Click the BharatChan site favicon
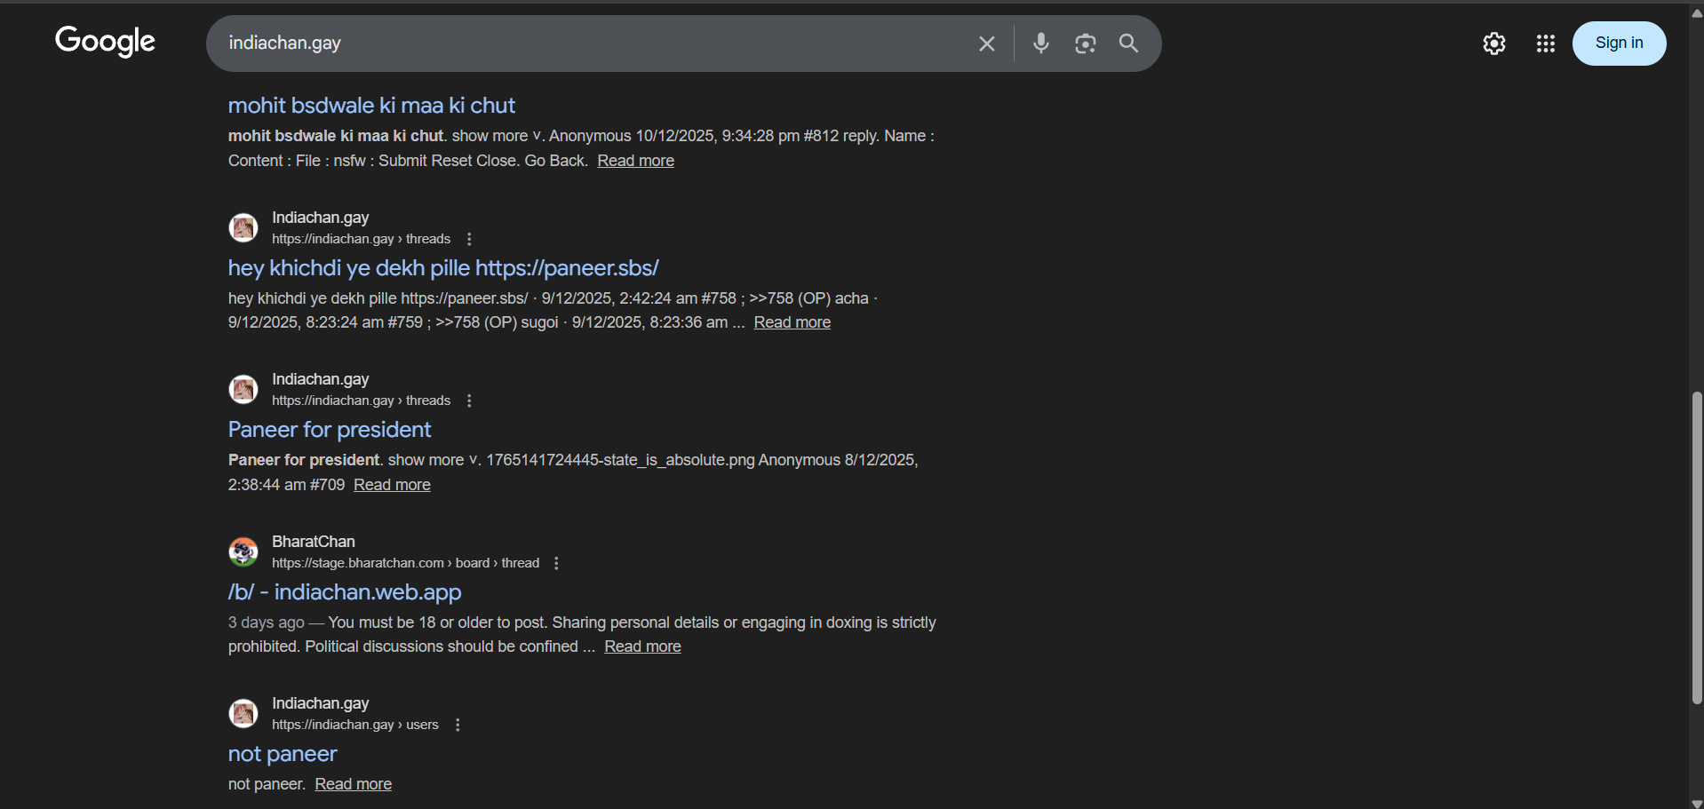Image resolution: width=1704 pixels, height=809 pixels. 243,551
